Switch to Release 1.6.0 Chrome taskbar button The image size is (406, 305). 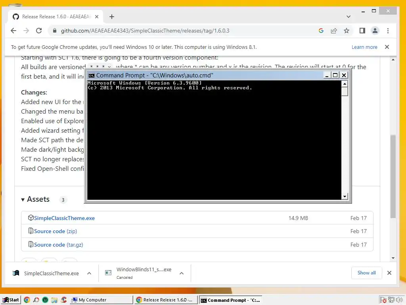point(166,300)
